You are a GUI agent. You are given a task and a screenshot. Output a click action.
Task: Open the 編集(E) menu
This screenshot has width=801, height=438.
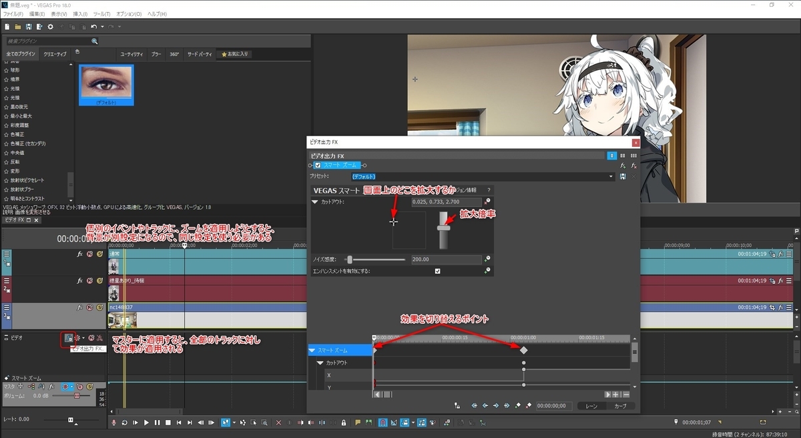pyautogui.click(x=37, y=13)
